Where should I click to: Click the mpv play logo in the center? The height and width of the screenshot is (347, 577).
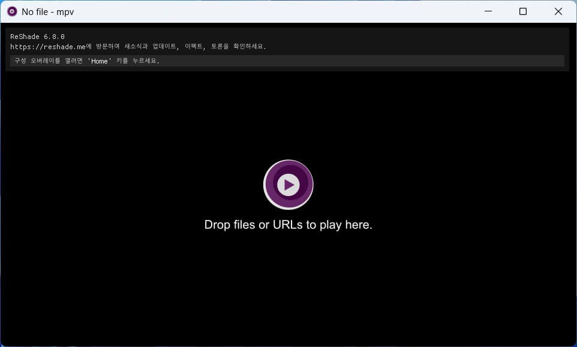[x=288, y=185]
